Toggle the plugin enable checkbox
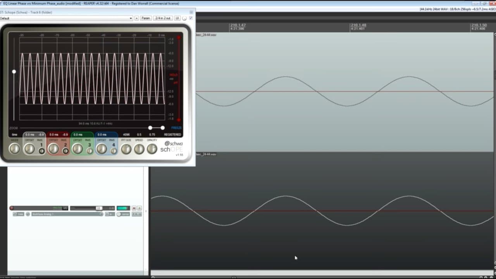This screenshot has width=496, height=279. point(191,18)
